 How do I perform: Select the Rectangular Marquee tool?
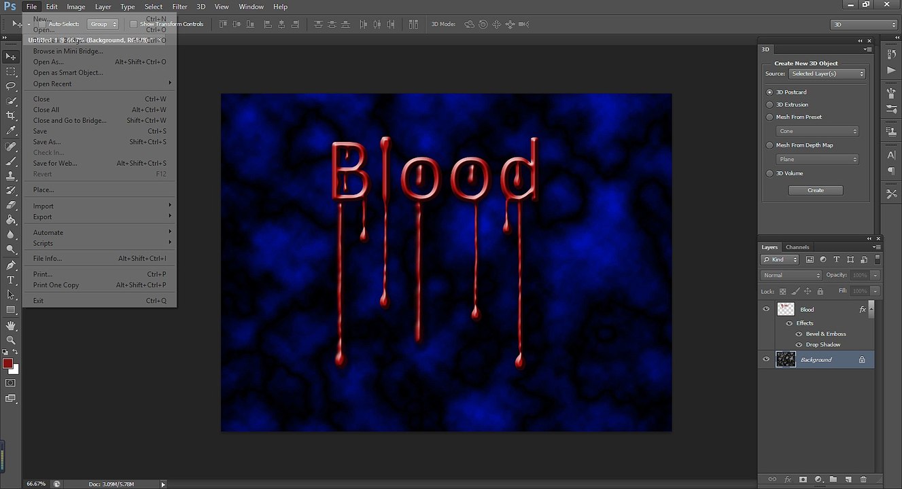tap(11, 71)
